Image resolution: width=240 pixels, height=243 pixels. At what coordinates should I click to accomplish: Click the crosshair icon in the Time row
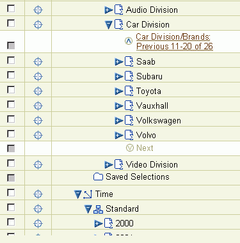38,194
